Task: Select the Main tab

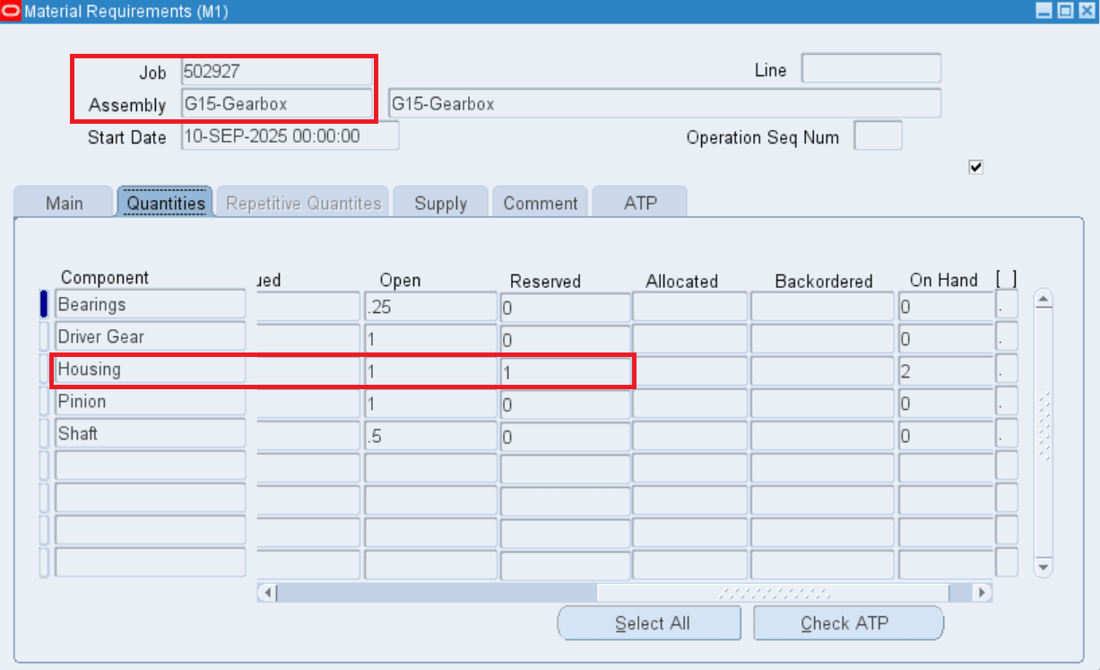Action: pyautogui.click(x=63, y=203)
